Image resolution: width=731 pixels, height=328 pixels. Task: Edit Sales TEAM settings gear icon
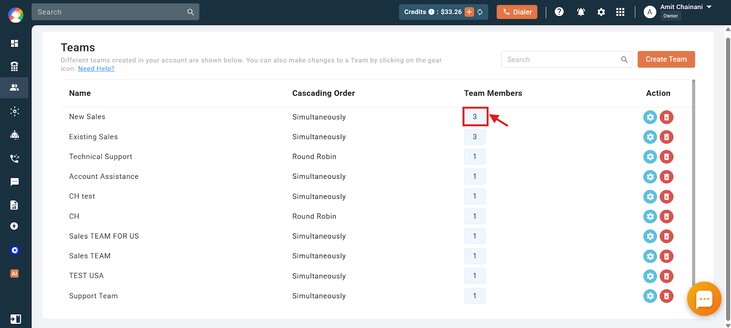650,256
